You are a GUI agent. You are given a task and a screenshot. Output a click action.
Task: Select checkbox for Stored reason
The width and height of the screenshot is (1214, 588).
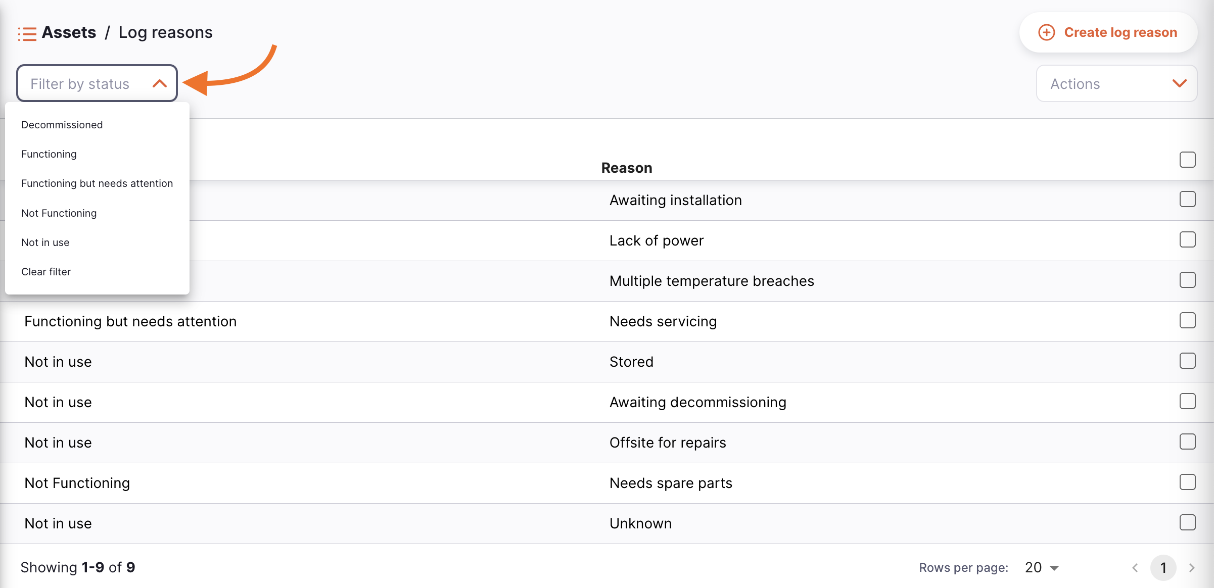pos(1187,361)
